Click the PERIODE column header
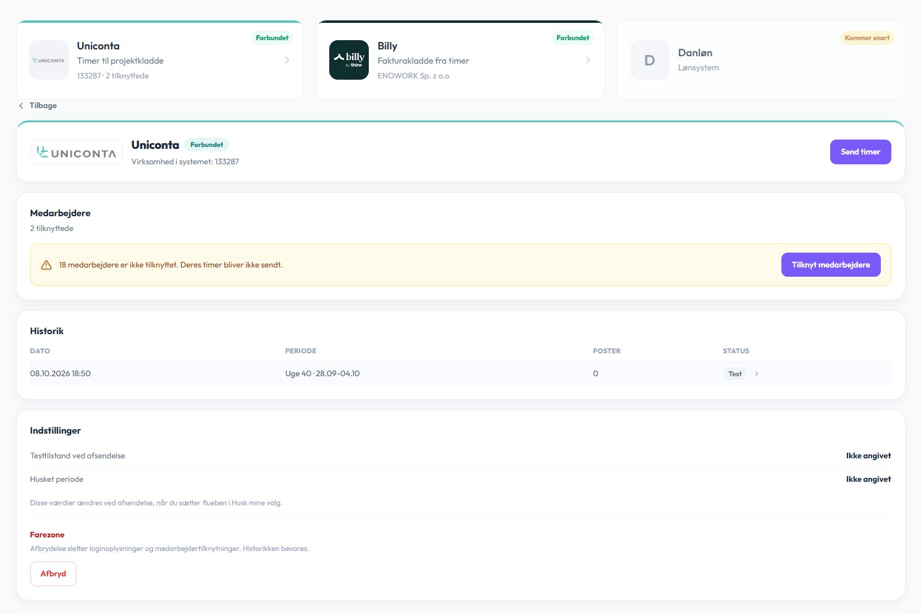 pyautogui.click(x=301, y=351)
